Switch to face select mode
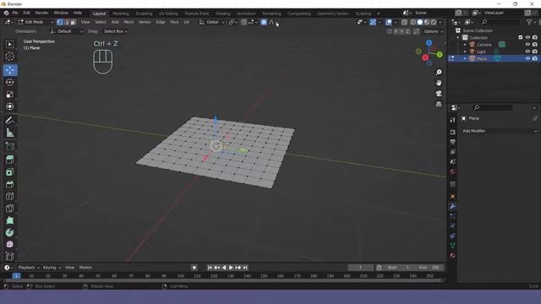This screenshot has width=541, height=304. coord(73,22)
